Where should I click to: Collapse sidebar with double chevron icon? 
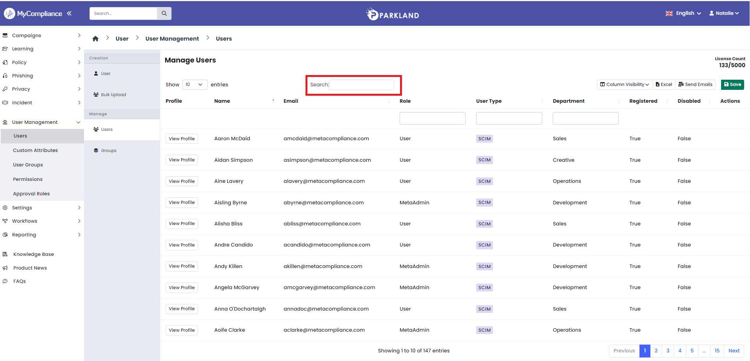pos(69,13)
